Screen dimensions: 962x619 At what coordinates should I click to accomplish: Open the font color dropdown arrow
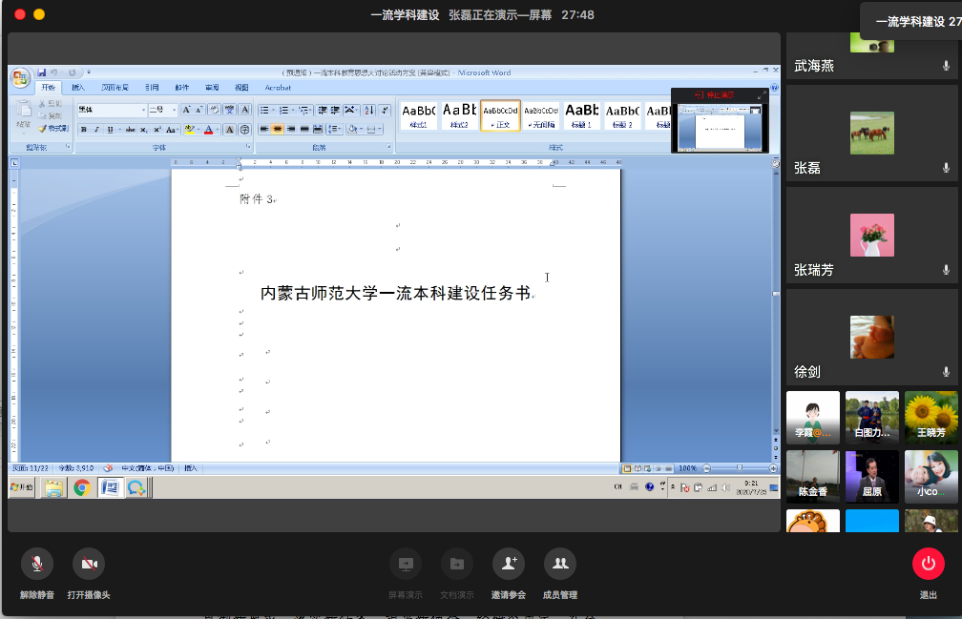click(x=219, y=130)
